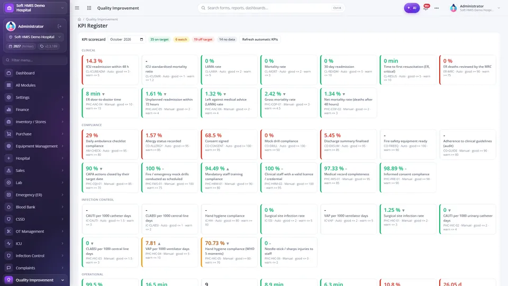The image size is (508, 286).
Task: Filter by 6 watch badge
Action: click(x=181, y=39)
